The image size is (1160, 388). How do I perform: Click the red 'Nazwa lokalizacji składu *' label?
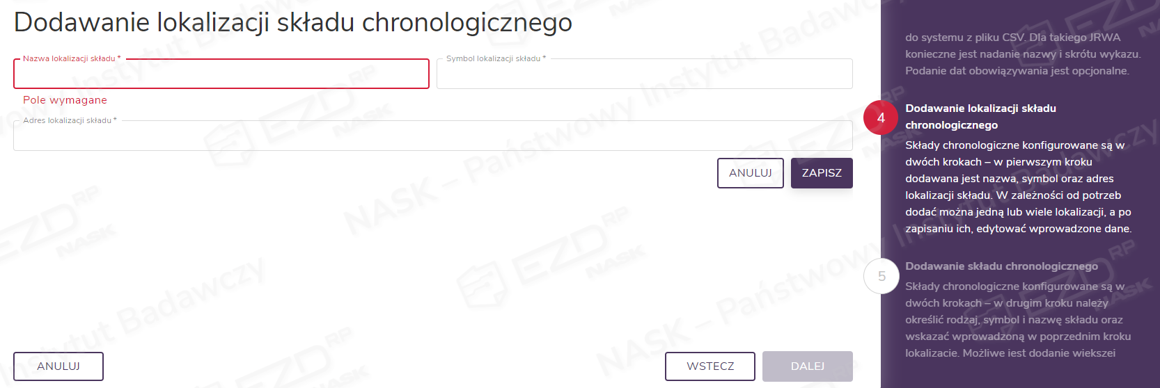(x=71, y=59)
